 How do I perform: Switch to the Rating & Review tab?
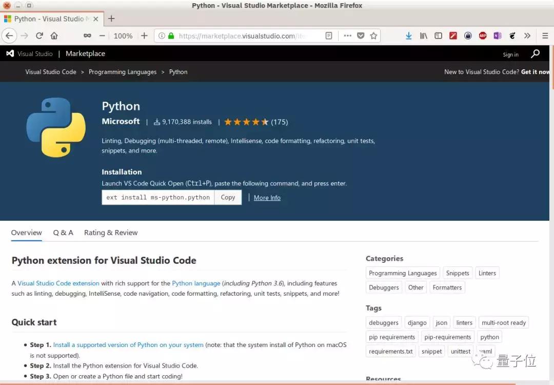tap(110, 233)
